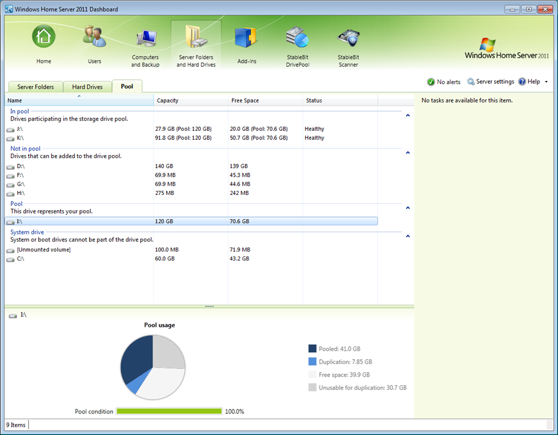Click the Pool usage pie chart
Viewport: 558px width, 435px height.
point(153,367)
